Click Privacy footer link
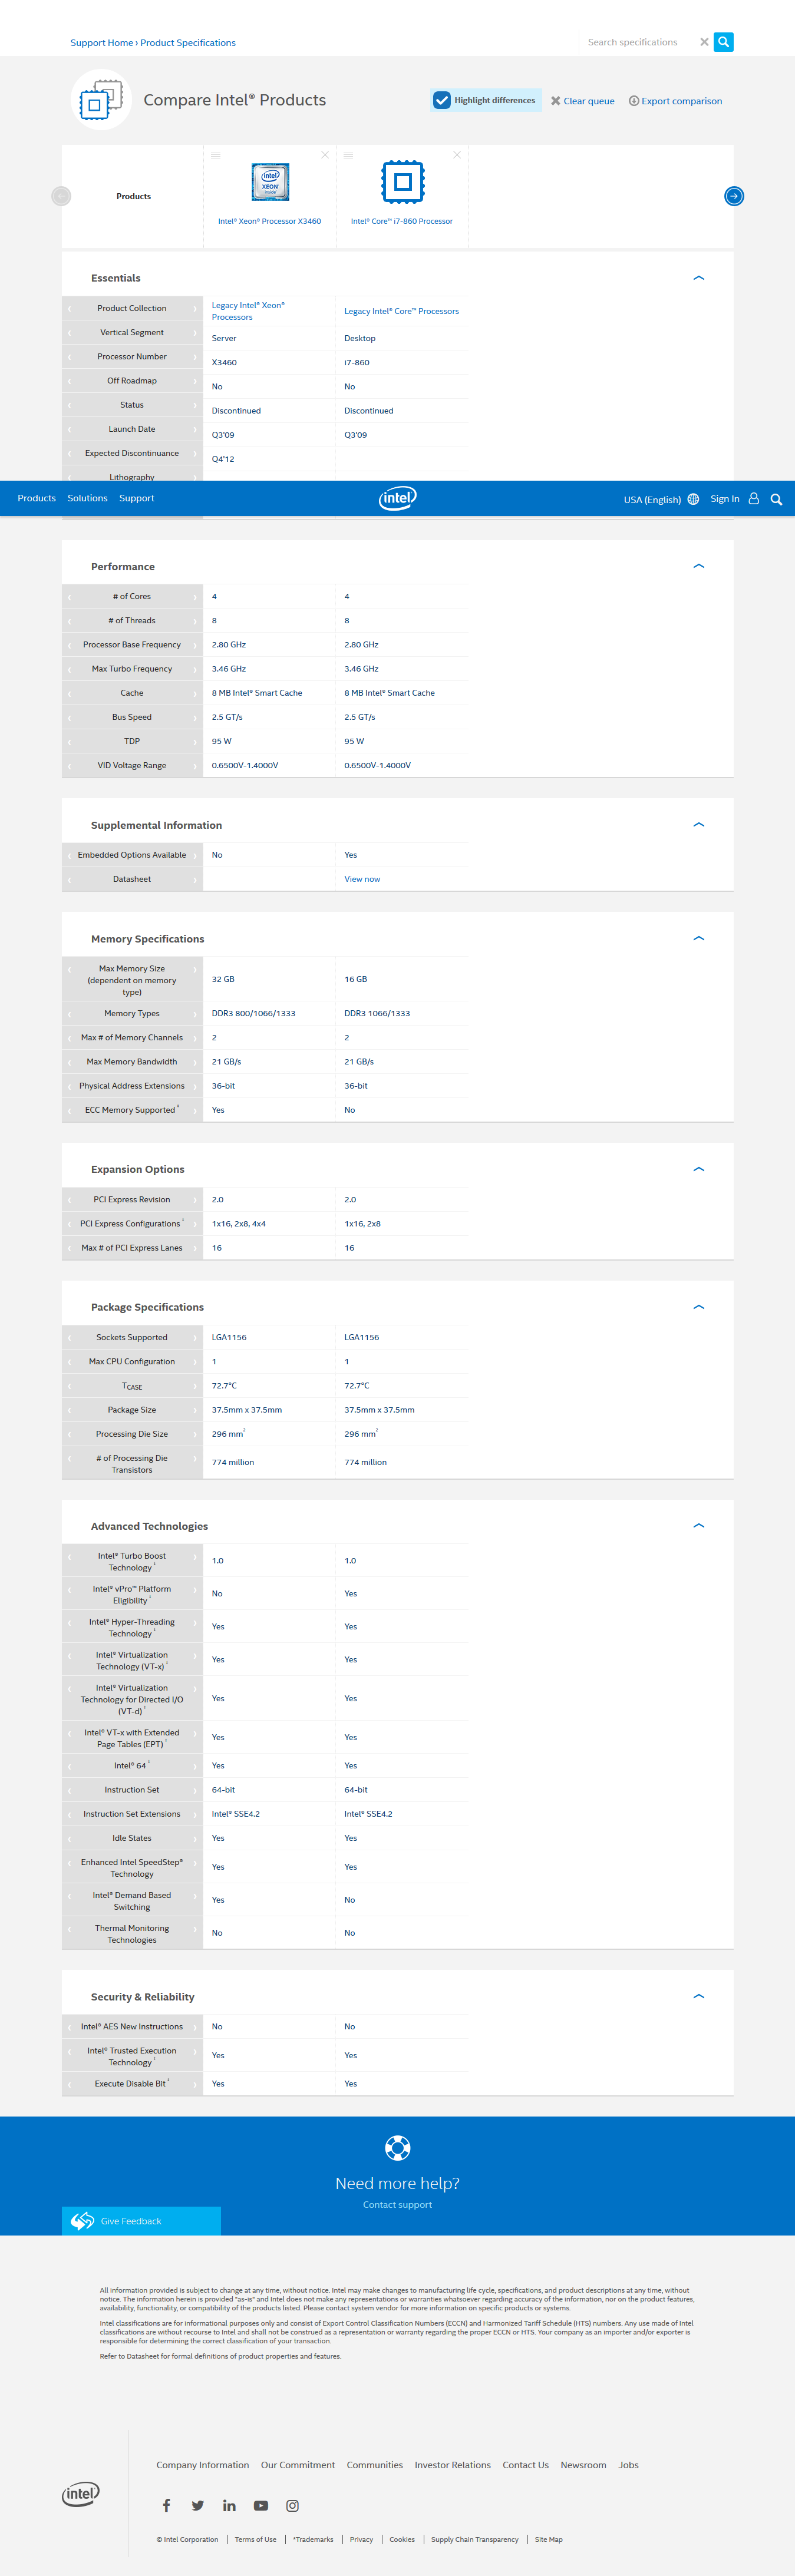This screenshot has width=795, height=2576. coord(362,2539)
